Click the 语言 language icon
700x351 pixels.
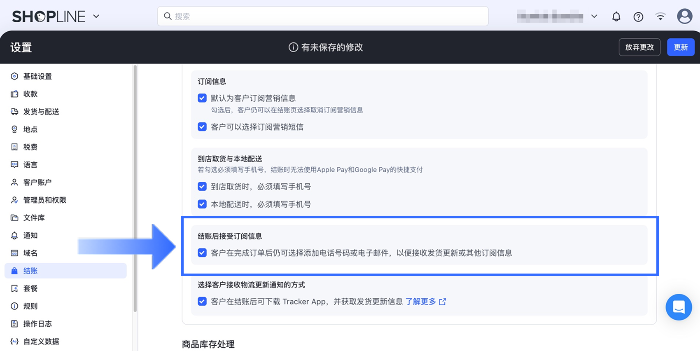point(14,164)
